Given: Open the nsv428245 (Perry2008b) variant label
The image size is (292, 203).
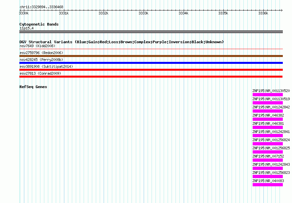Looking at the screenshot, I should (x=41, y=60).
